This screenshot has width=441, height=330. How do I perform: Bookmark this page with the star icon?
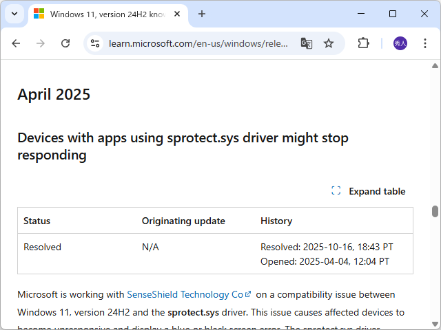(329, 43)
